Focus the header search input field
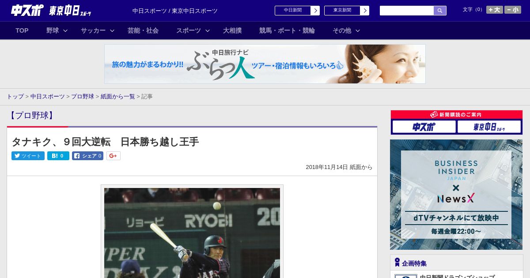The height and width of the screenshot is (278, 530). pyautogui.click(x=407, y=11)
